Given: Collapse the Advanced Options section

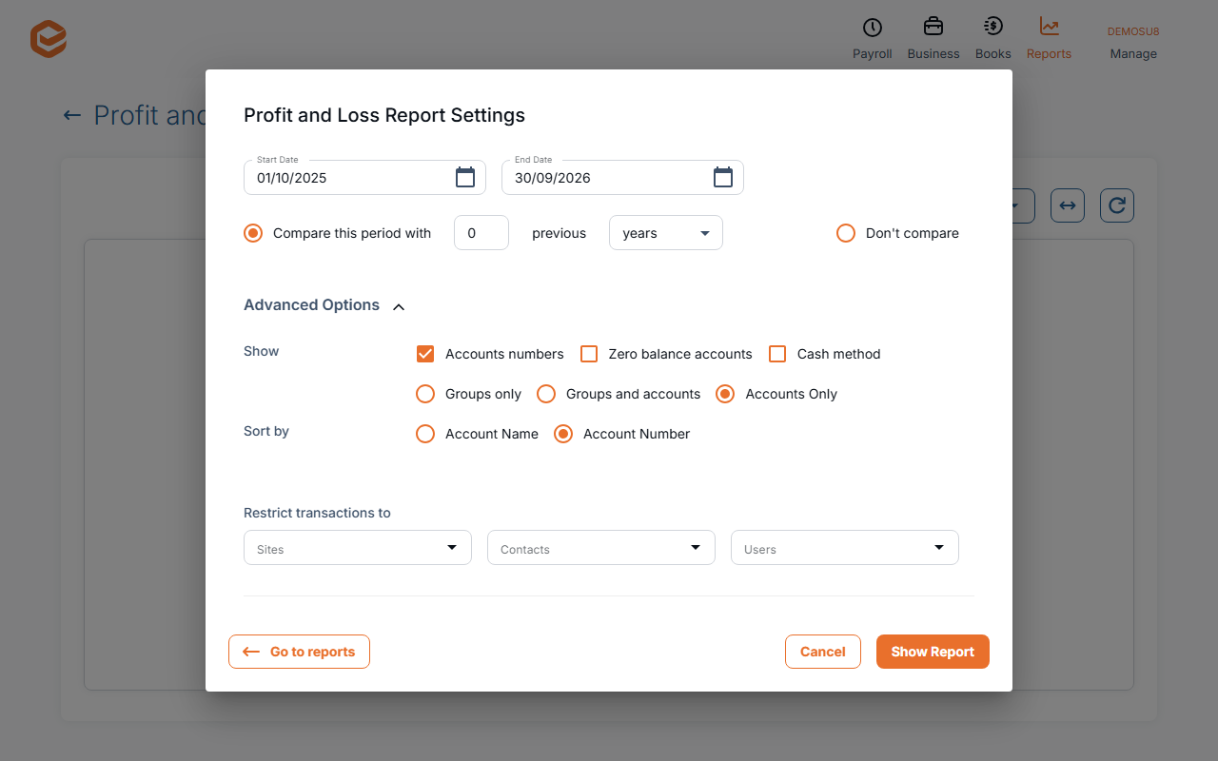Looking at the screenshot, I should pyautogui.click(x=324, y=305).
